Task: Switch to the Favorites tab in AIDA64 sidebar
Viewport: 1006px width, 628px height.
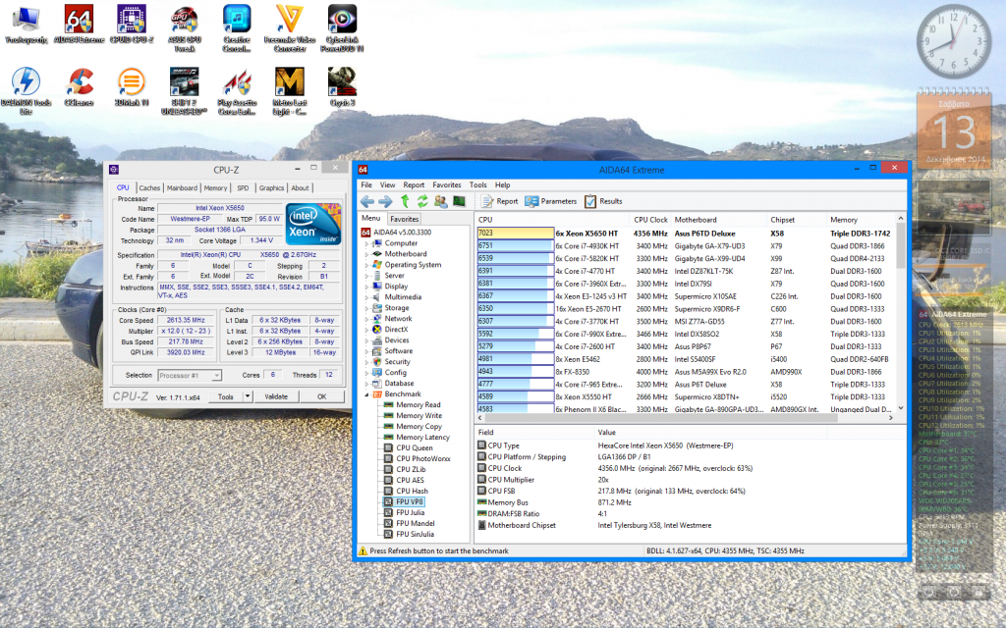Action: click(404, 219)
